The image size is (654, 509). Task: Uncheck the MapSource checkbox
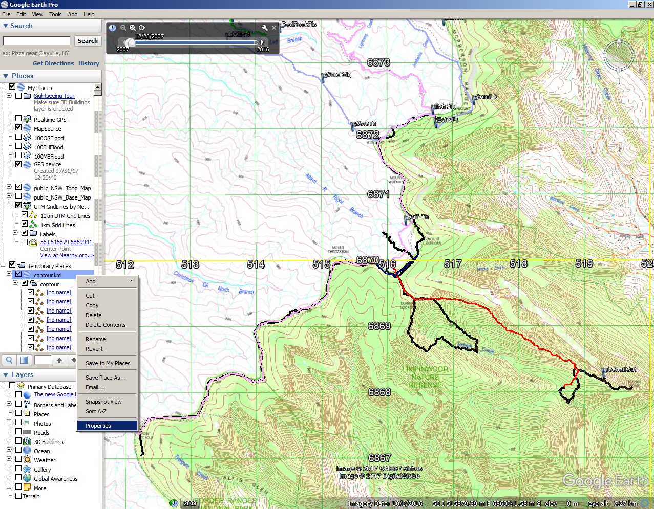[18, 127]
